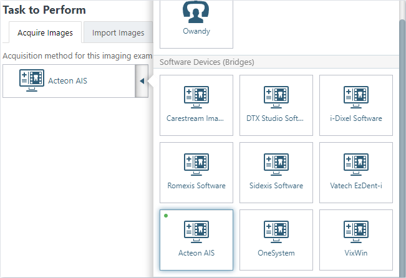The height and width of the screenshot is (278, 406).
Task: Switch to the Import Images tab
Action: click(x=118, y=32)
